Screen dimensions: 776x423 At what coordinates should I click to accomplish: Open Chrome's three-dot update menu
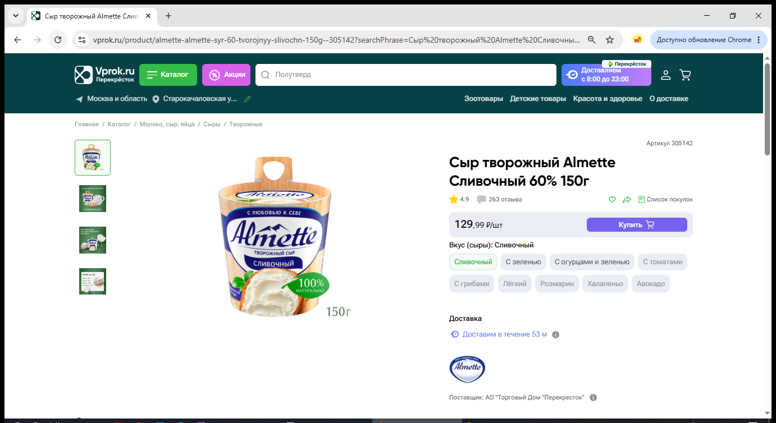(759, 40)
